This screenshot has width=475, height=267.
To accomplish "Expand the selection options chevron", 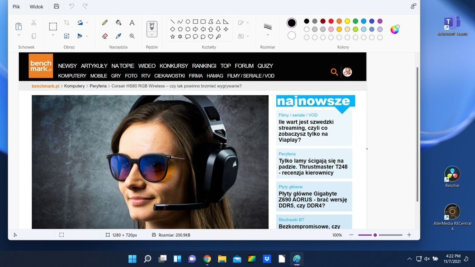I will point(53,35).
